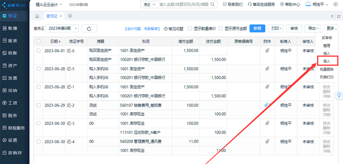
Task: Open attachment paperclip for voucher 记-5
Action: 267,69
